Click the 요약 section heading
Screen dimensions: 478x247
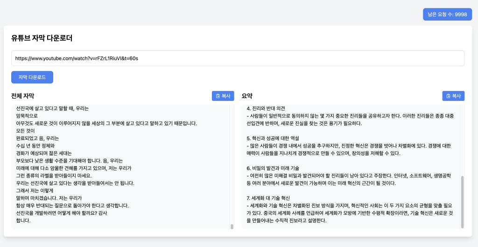(x=247, y=96)
